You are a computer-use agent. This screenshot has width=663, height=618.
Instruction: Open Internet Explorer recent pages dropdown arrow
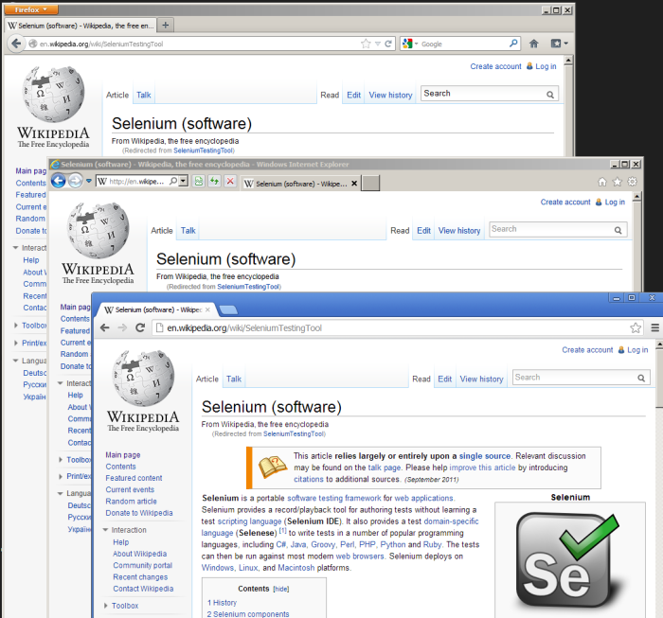[89, 181]
